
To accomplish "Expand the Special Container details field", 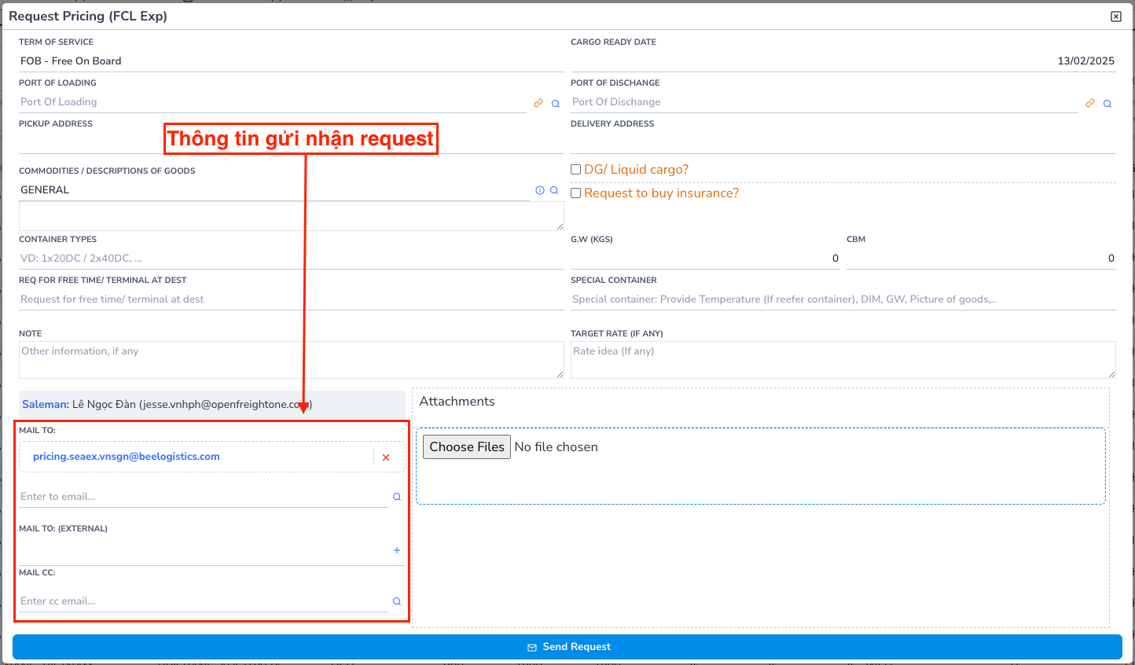I will coord(786,299).
